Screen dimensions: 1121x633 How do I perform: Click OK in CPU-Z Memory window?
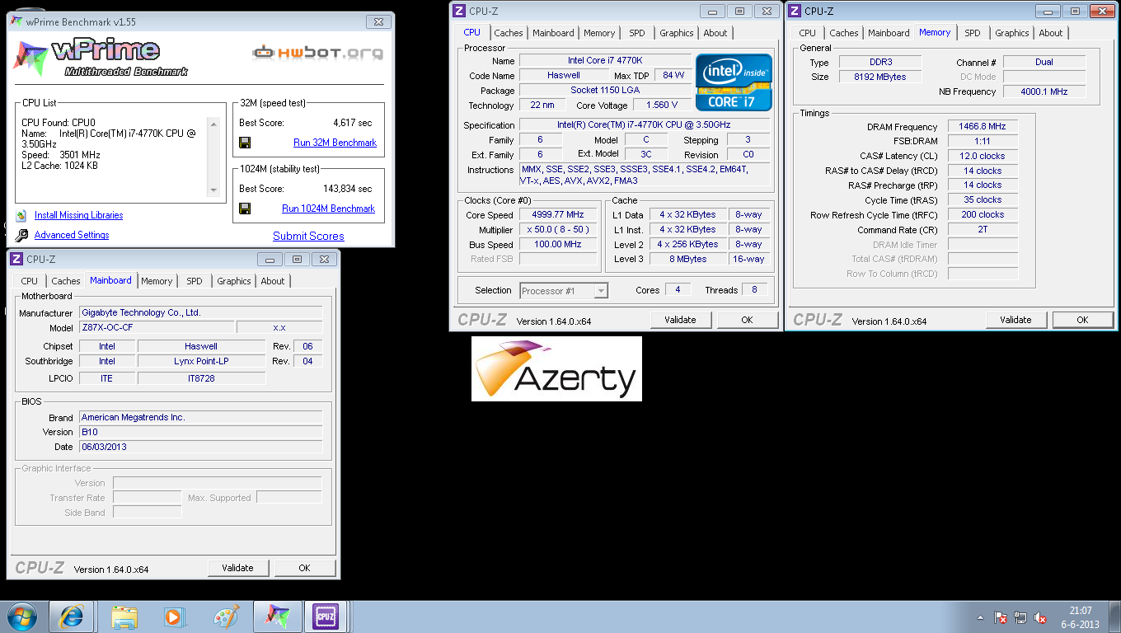pyautogui.click(x=1082, y=320)
